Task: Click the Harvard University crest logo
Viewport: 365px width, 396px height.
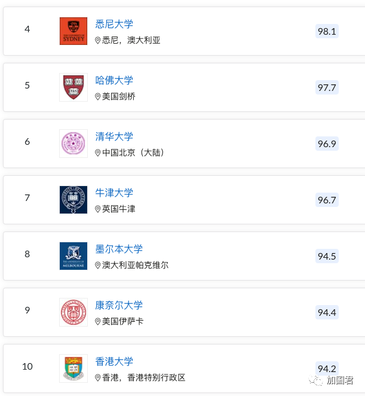Action: pos(73,87)
